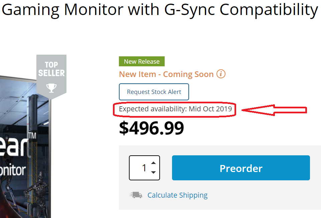Viewport: 321px width, 218px height.
Task: Increase quantity with the up arrow
Action: coord(153,163)
